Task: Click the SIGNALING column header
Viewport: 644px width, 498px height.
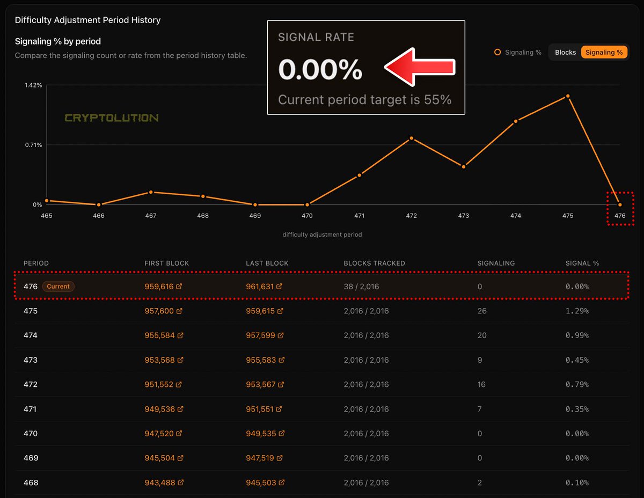Action: [496, 263]
